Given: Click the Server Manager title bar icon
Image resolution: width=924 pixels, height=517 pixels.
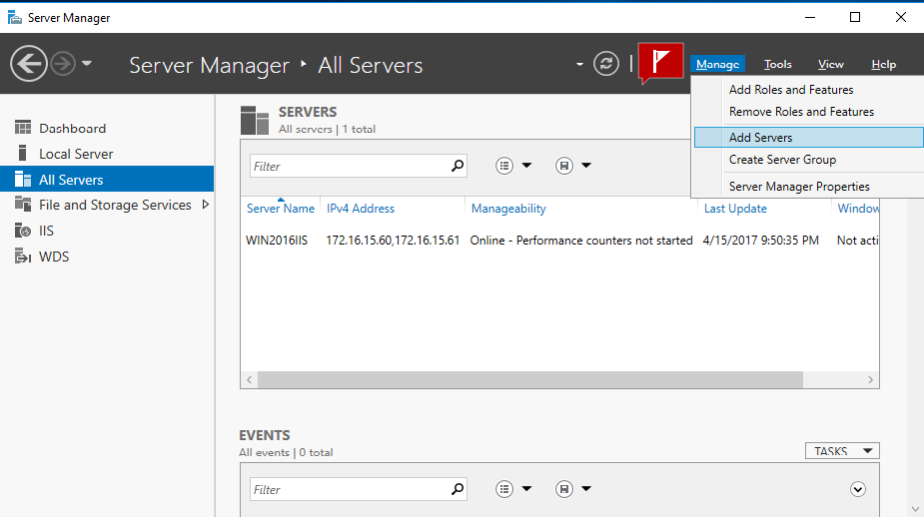Looking at the screenshot, I should 15,18.
